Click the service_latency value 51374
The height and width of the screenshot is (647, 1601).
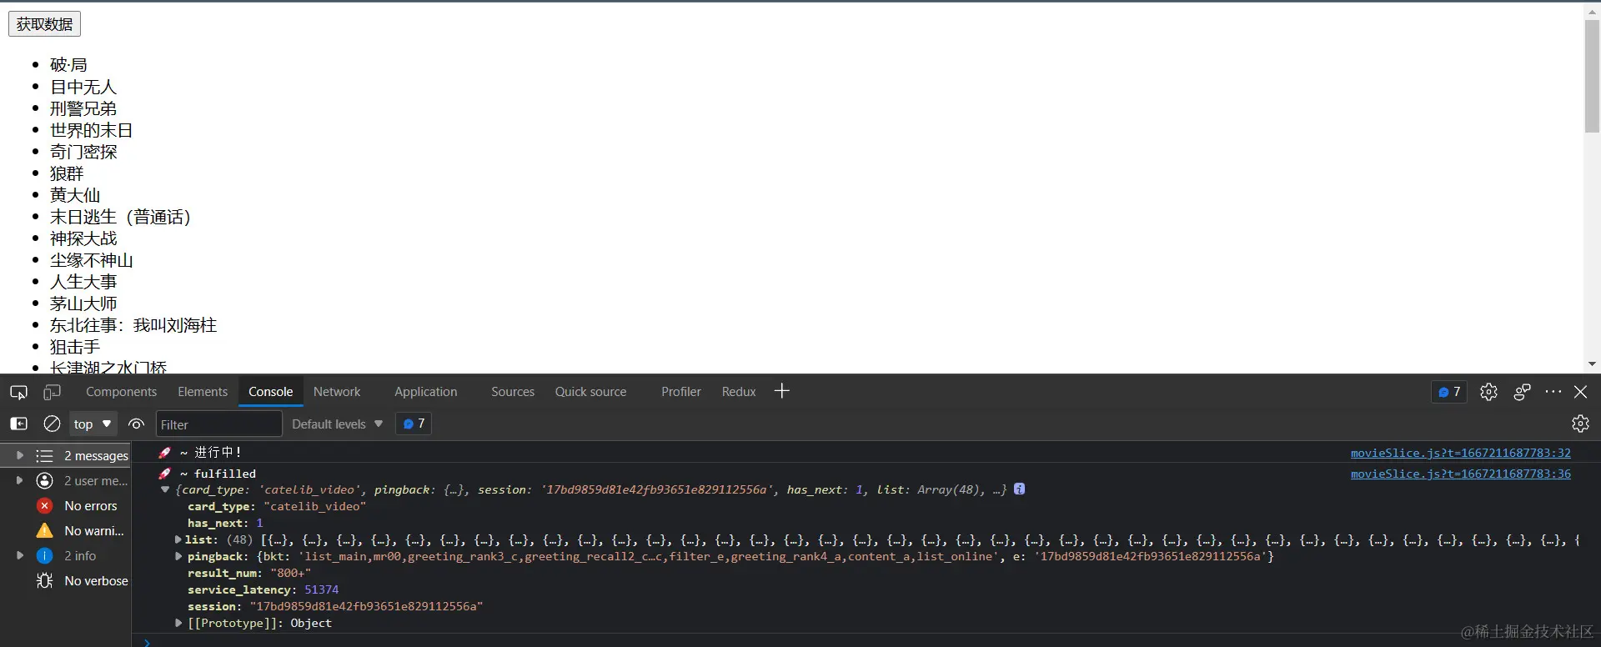(321, 590)
